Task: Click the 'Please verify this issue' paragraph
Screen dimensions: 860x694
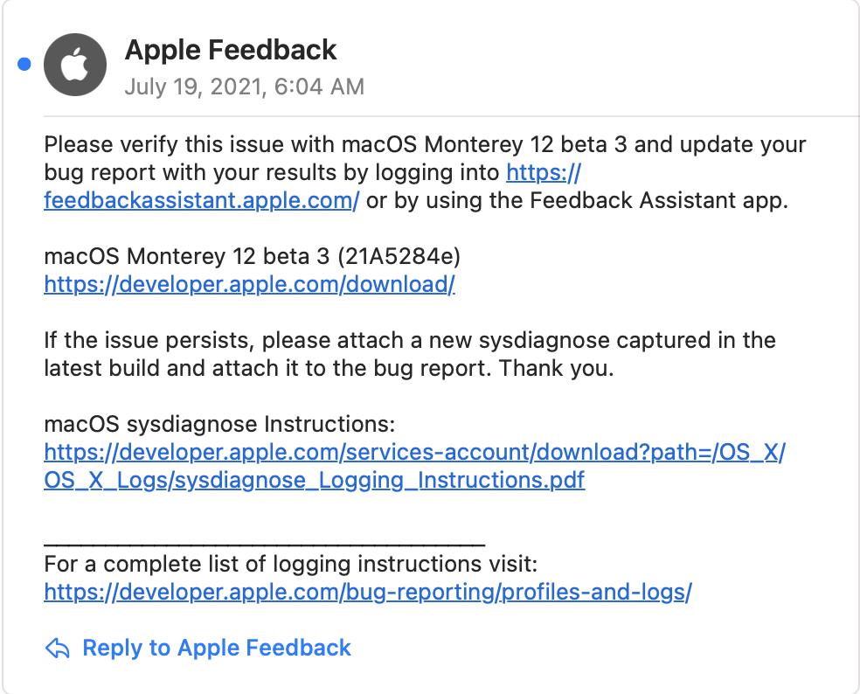Action: click(x=425, y=172)
